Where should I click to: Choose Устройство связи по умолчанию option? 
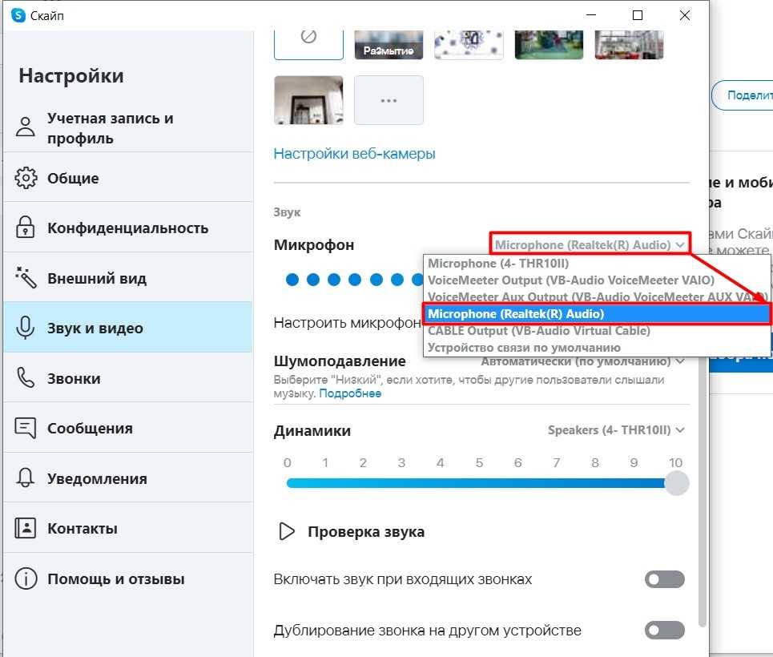[x=597, y=348]
